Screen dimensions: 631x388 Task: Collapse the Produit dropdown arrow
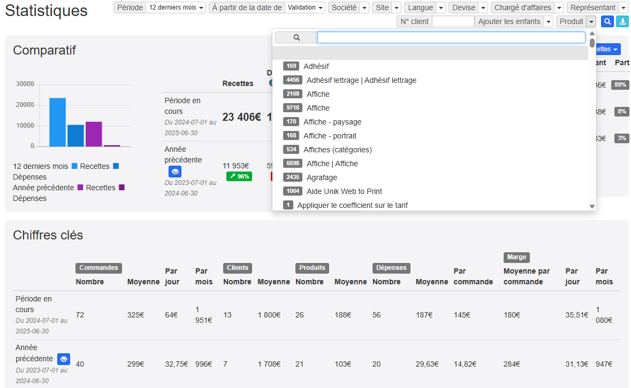(x=591, y=21)
